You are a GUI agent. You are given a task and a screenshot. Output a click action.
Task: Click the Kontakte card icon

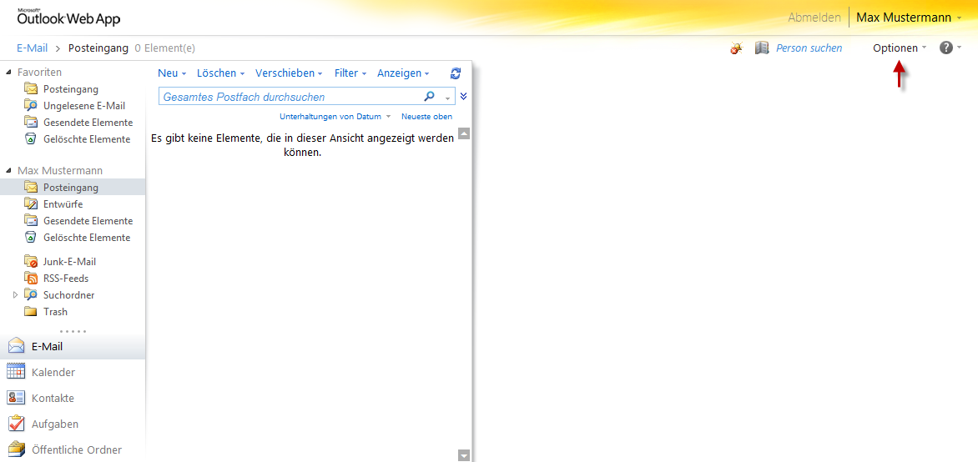tap(16, 398)
